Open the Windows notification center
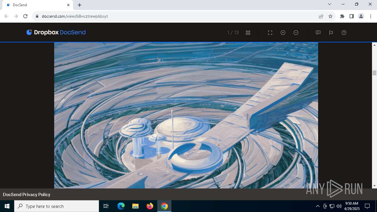The height and width of the screenshot is (212, 377). [x=367, y=206]
